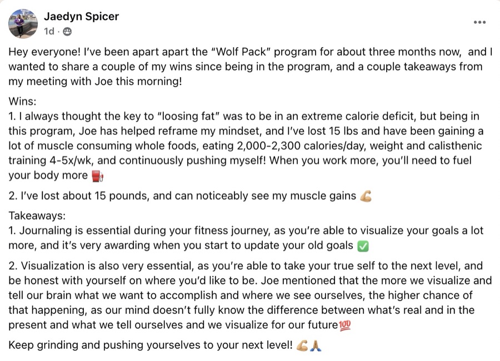Click the green check mark emoji
The width and height of the screenshot is (500, 361).
tap(363, 246)
